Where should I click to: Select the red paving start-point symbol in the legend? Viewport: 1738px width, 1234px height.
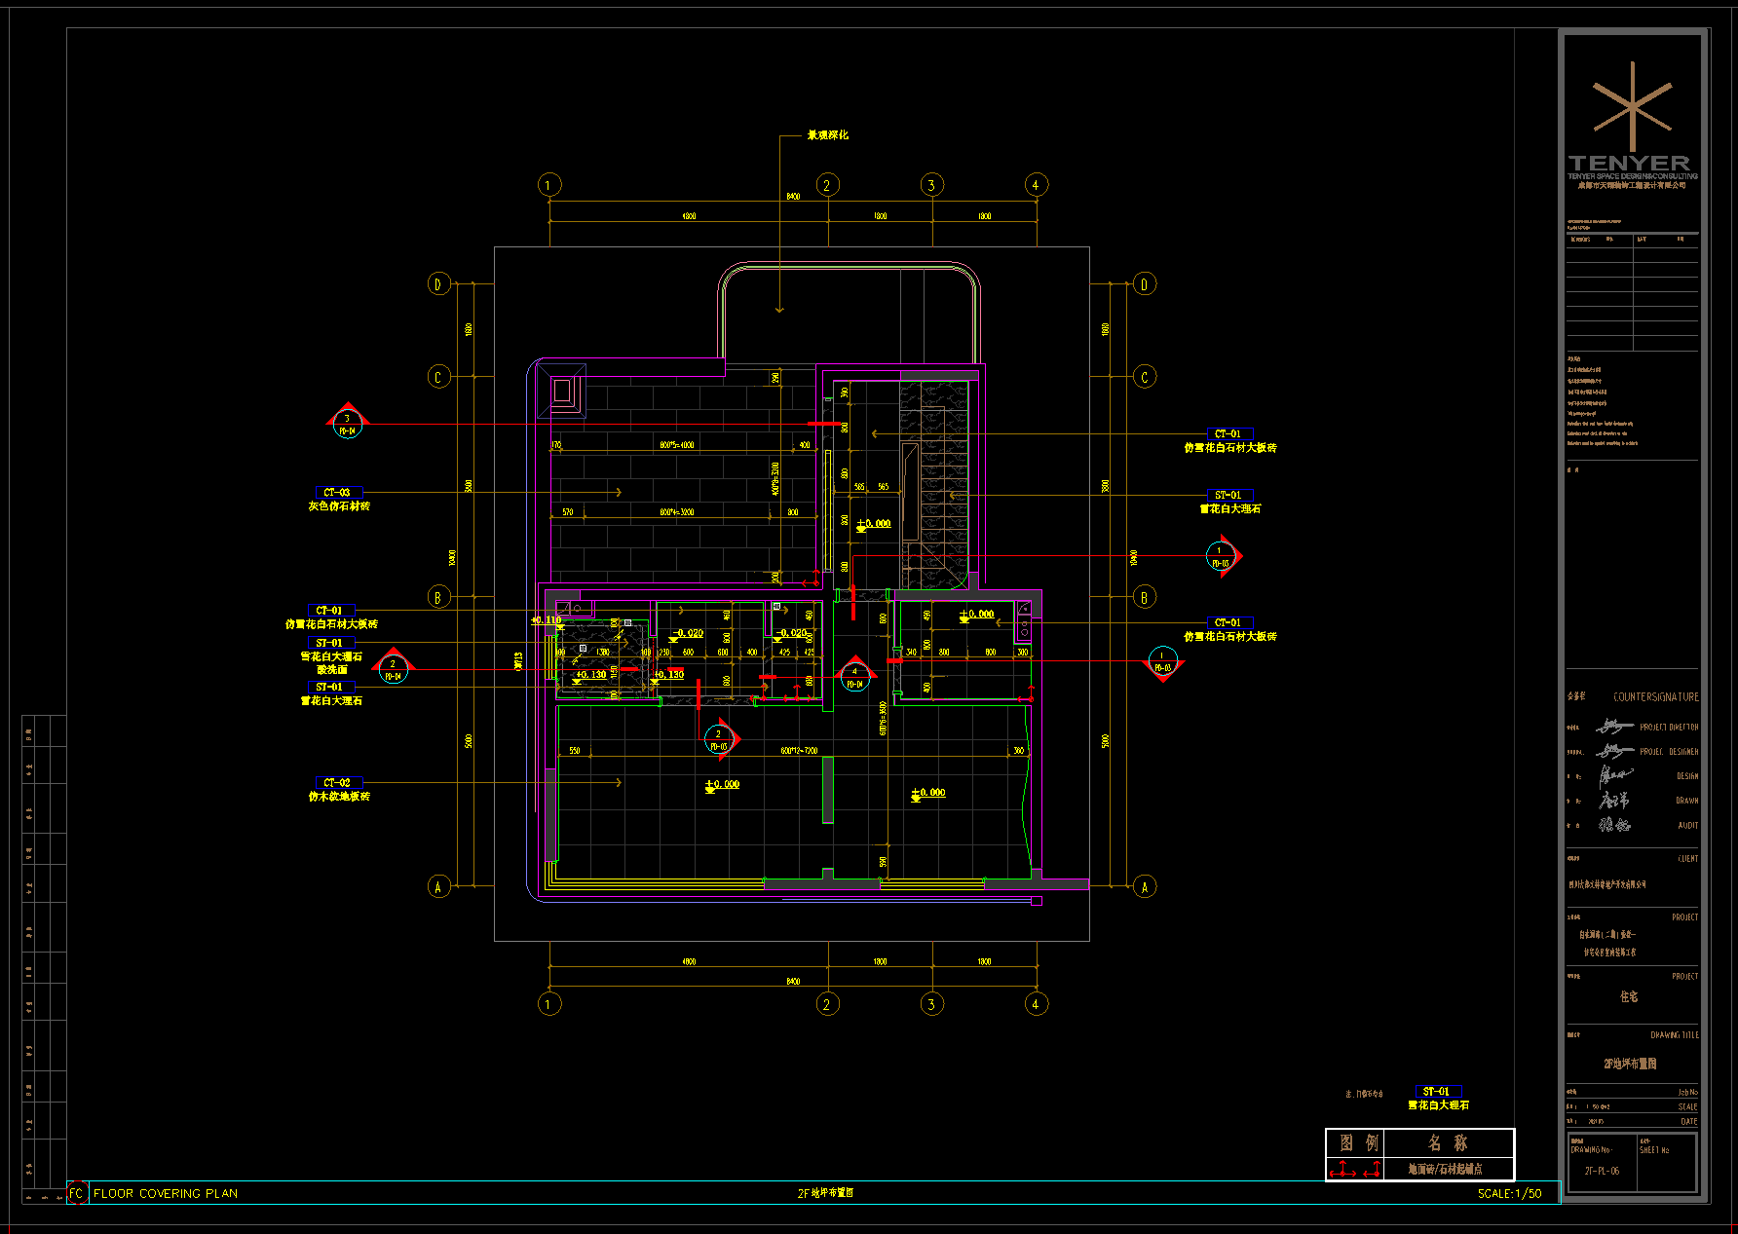click(x=1355, y=1169)
